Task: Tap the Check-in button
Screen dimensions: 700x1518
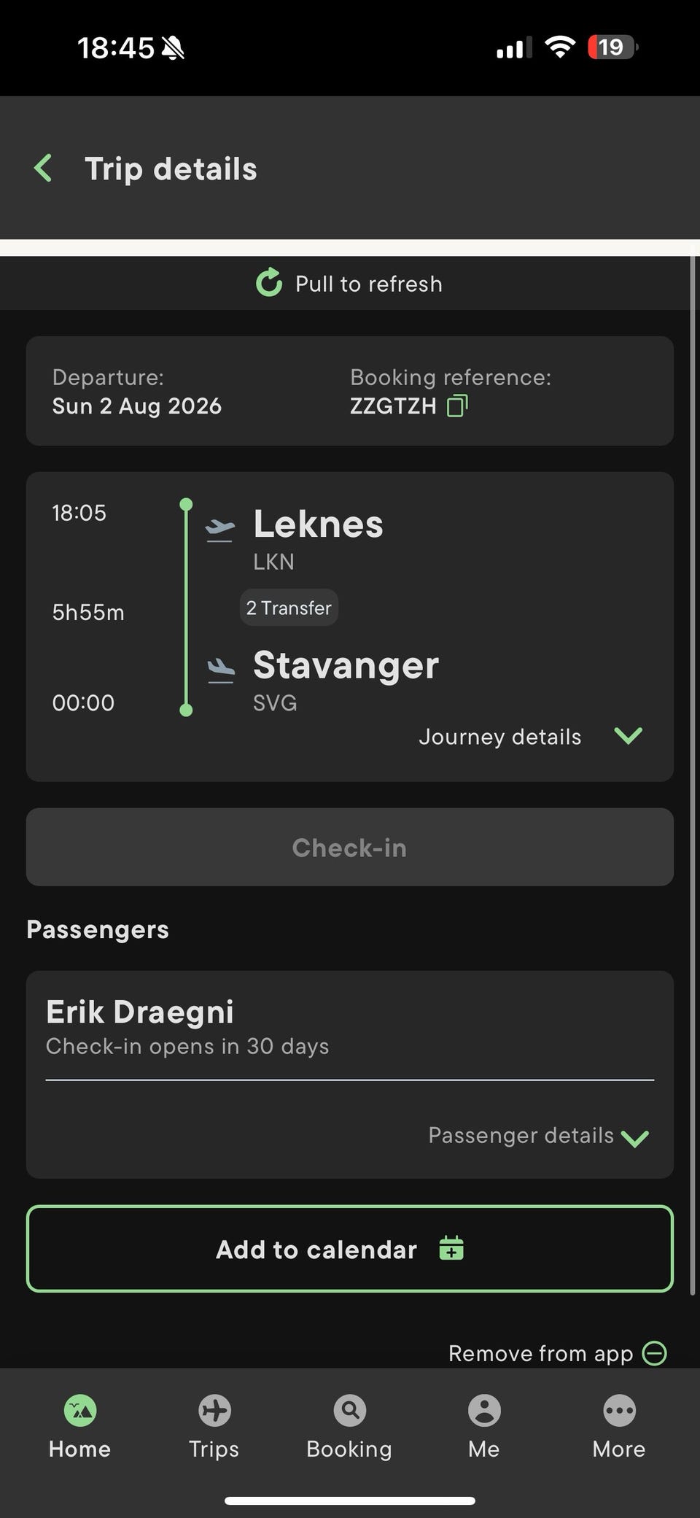Action: [x=350, y=847]
